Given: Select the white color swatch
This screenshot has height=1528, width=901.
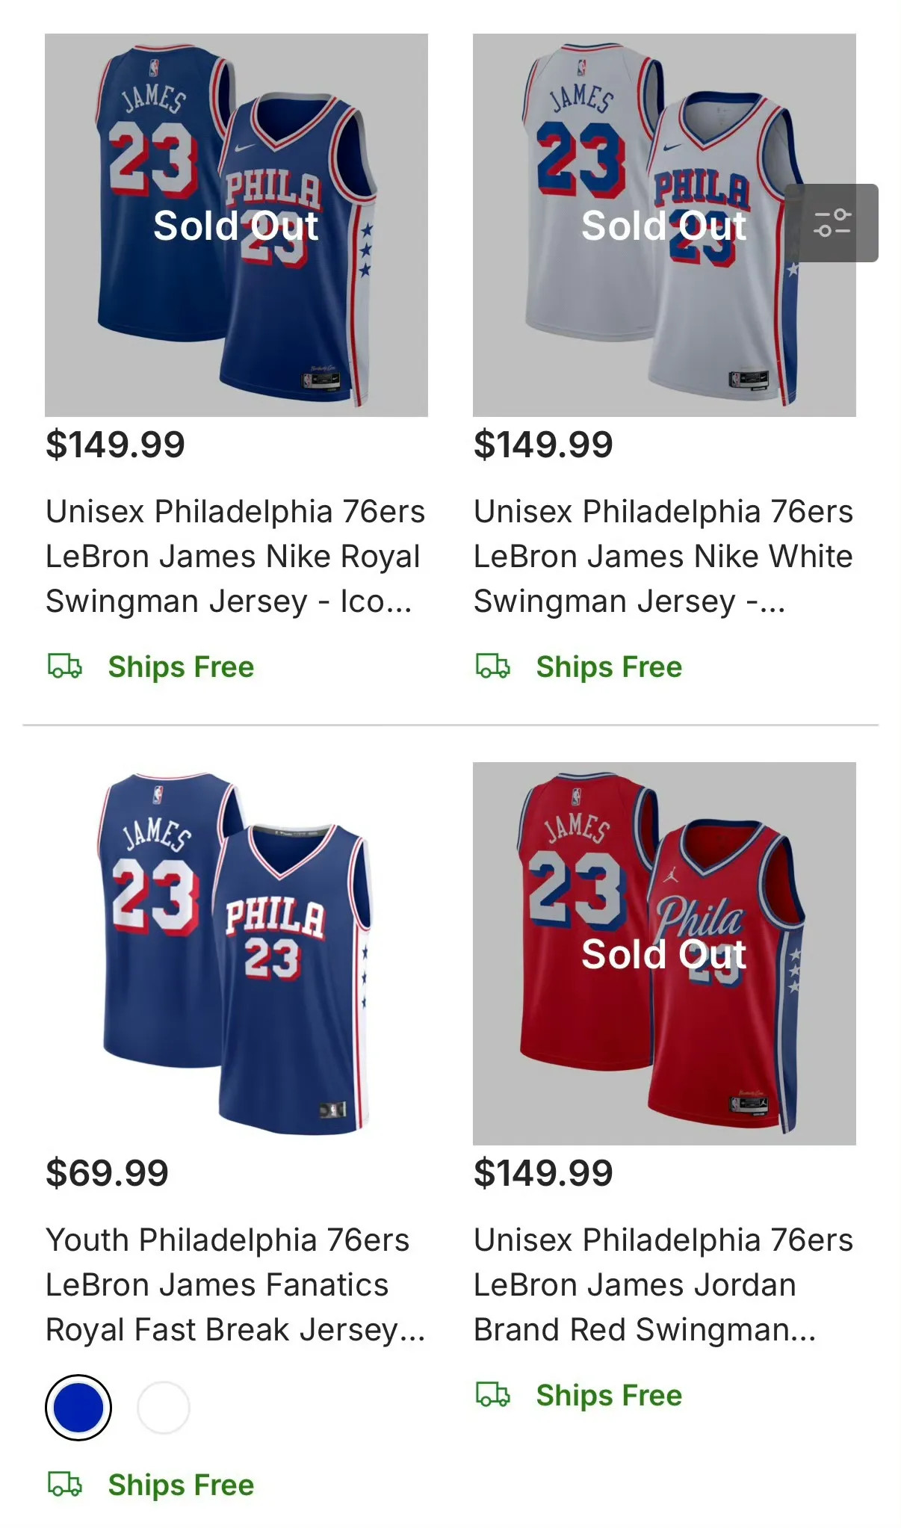Looking at the screenshot, I should coord(164,1408).
